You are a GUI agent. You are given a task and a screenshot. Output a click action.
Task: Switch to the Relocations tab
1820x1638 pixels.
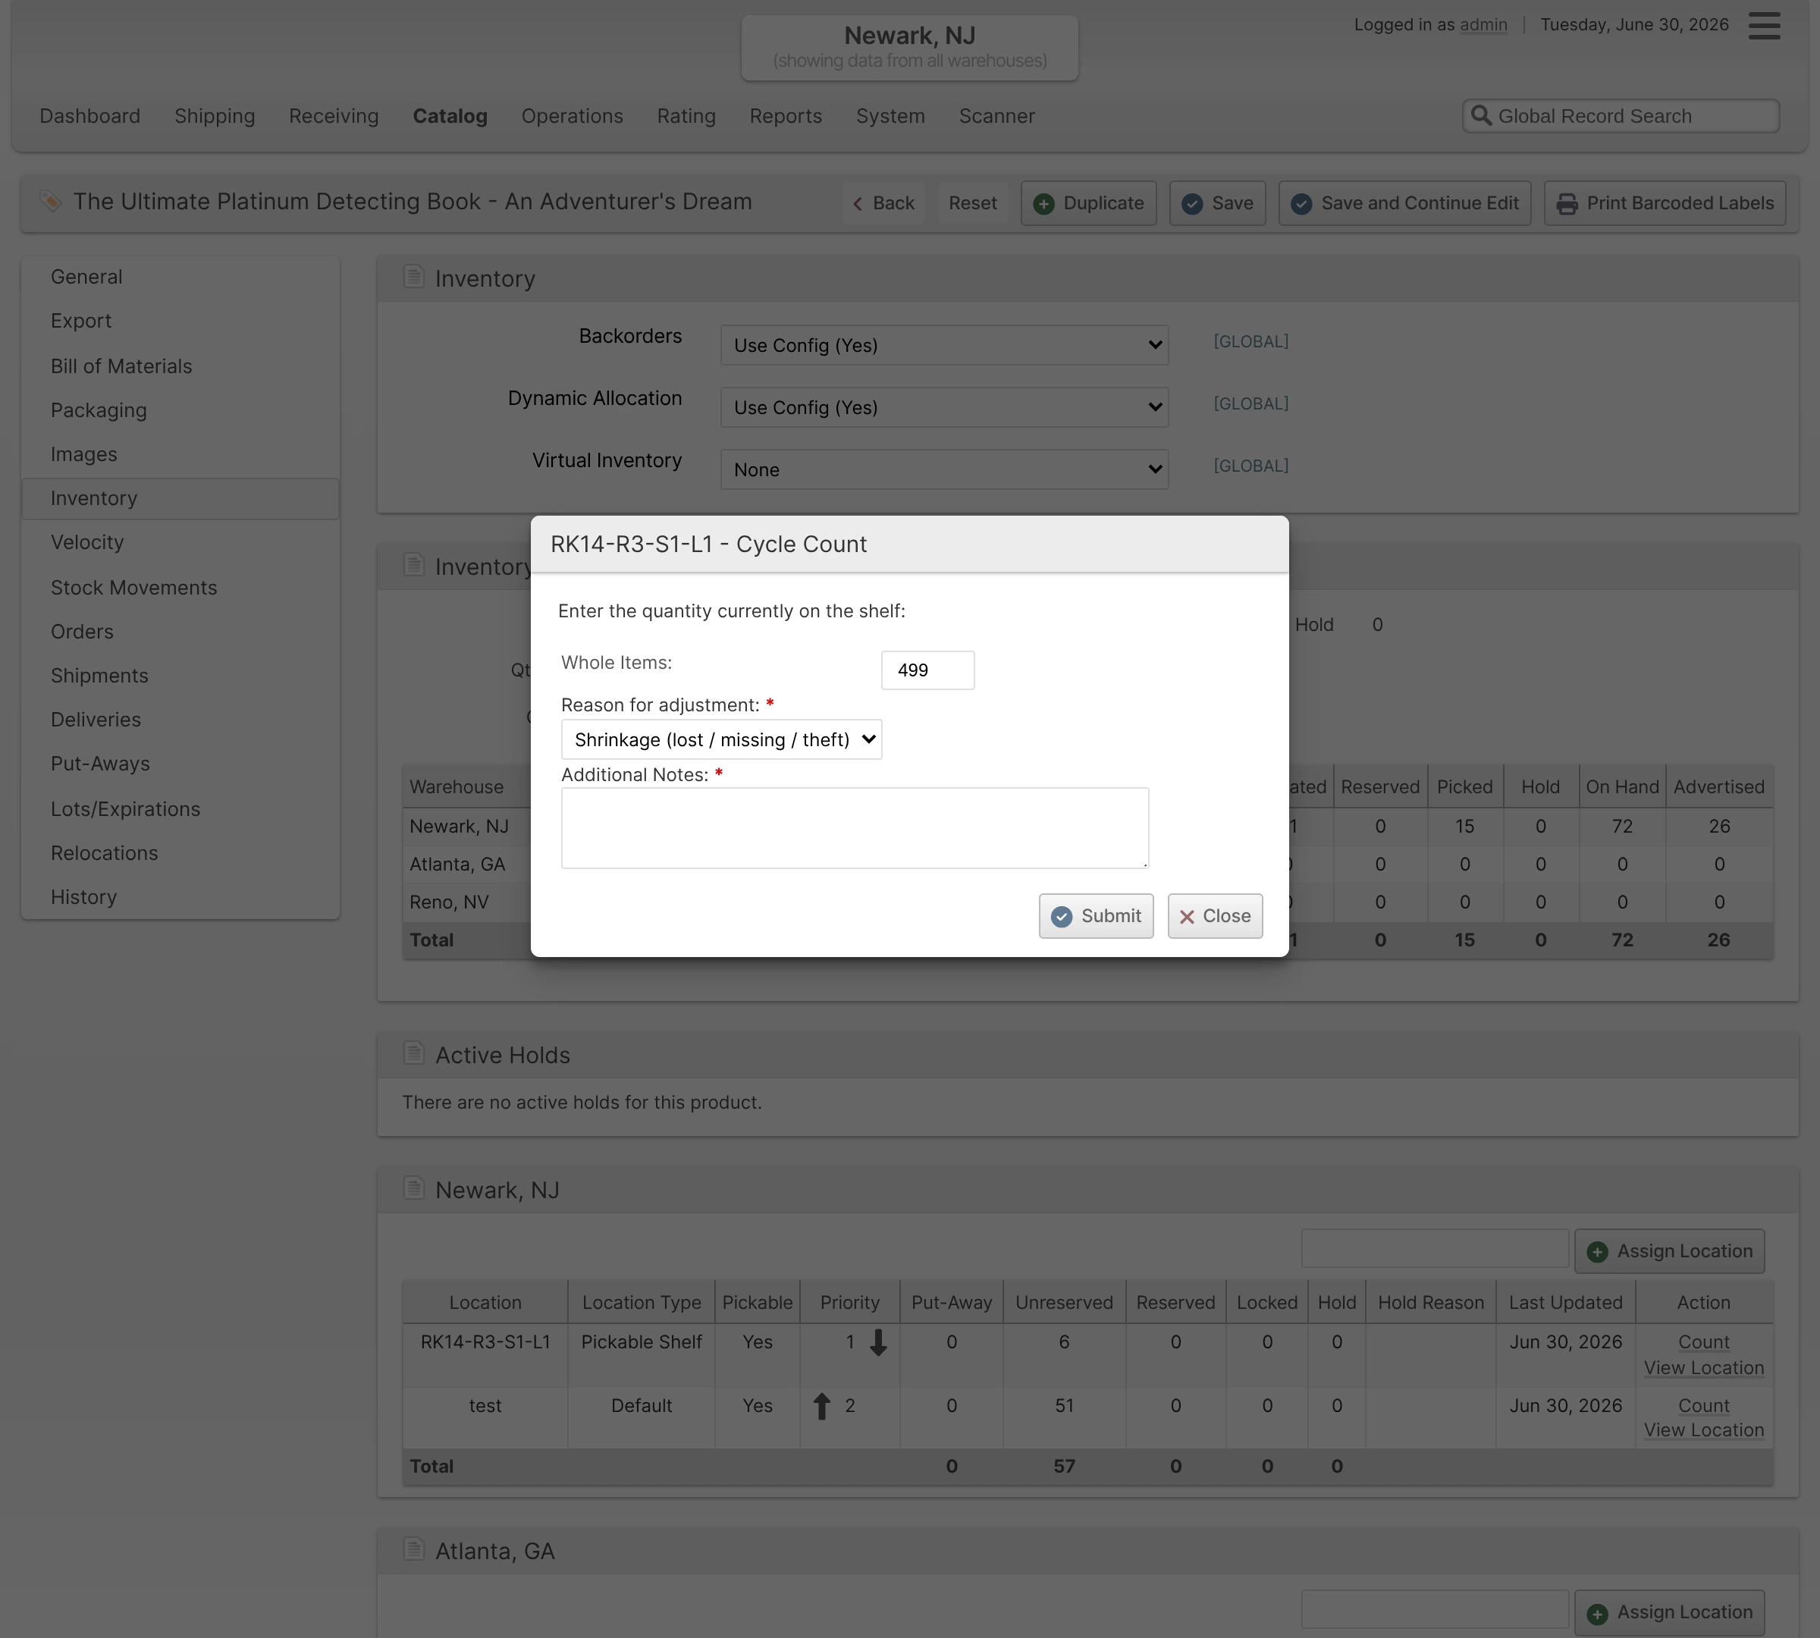tap(180, 852)
